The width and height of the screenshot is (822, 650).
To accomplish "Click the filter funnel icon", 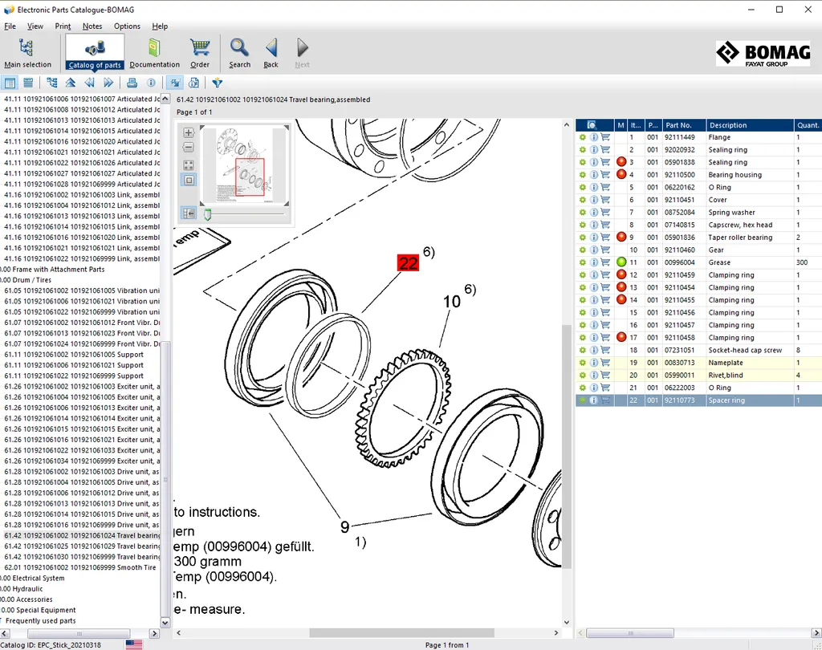I will (x=217, y=83).
